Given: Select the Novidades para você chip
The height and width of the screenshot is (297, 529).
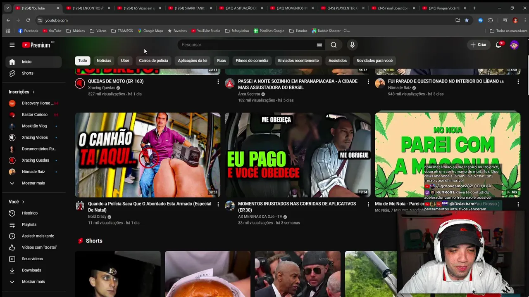Looking at the screenshot, I should coord(374,61).
